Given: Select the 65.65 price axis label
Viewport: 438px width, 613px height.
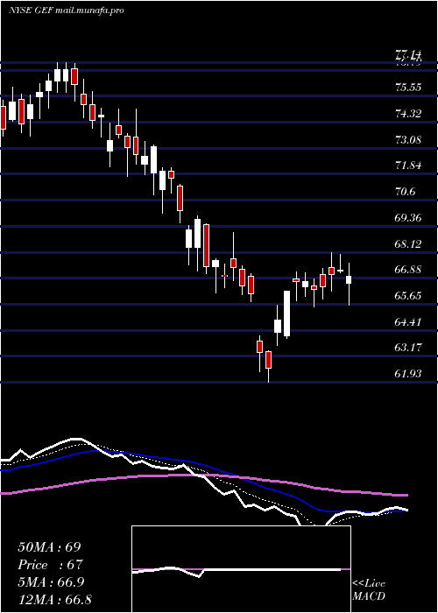Looking at the screenshot, I should click(408, 296).
